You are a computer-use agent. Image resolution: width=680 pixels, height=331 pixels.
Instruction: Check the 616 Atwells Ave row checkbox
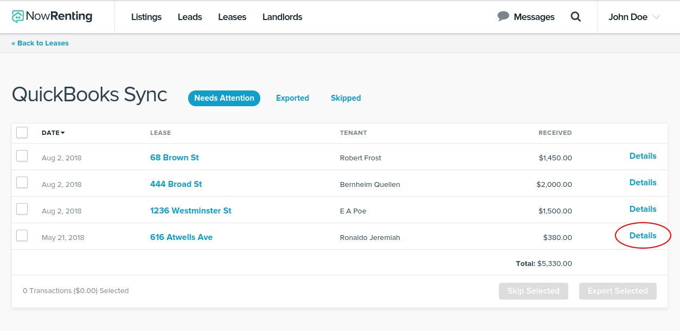(x=22, y=236)
